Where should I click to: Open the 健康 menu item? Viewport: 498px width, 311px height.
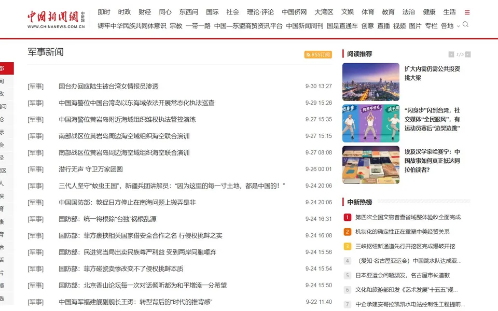(x=429, y=12)
